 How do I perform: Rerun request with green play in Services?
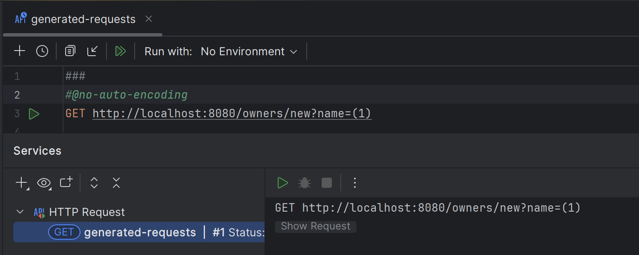click(x=282, y=183)
